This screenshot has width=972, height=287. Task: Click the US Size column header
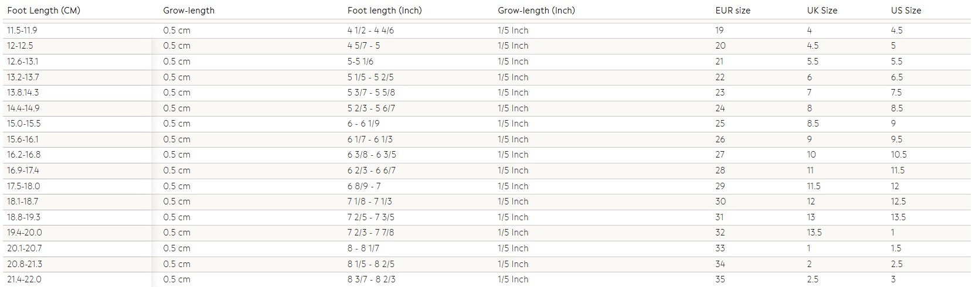tap(906, 11)
